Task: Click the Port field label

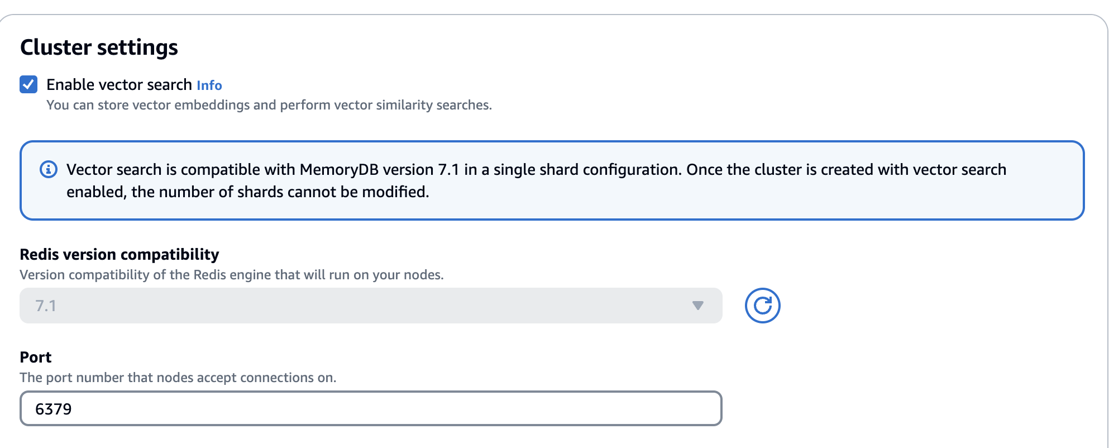Action: pyautogui.click(x=36, y=358)
